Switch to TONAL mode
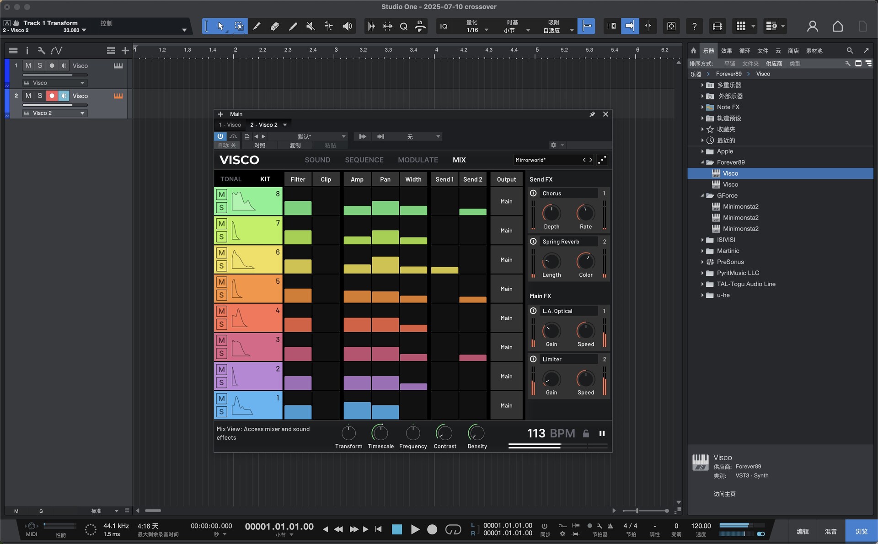Screen dimensions: 878x544 click(231, 179)
